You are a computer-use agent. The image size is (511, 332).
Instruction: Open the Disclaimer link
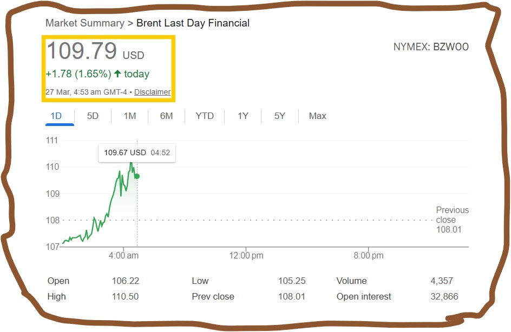(x=152, y=92)
